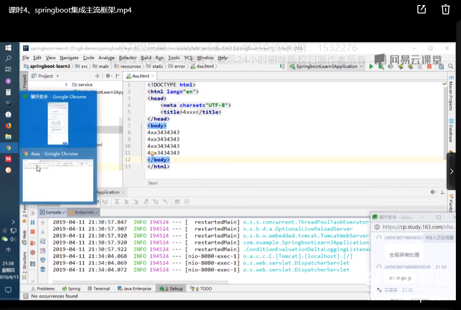Click the Spring tool window button
Viewport: 461px width, 310px height.
click(71, 289)
